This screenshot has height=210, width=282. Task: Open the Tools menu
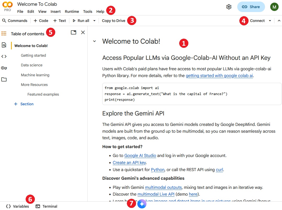pyautogui.click(x=88, y=11)
